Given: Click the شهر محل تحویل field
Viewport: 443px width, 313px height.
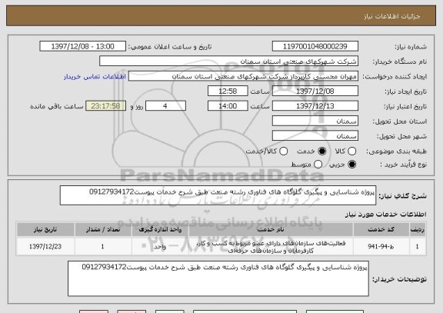Looking at the screenshot, I should click(x=315, y=136).
